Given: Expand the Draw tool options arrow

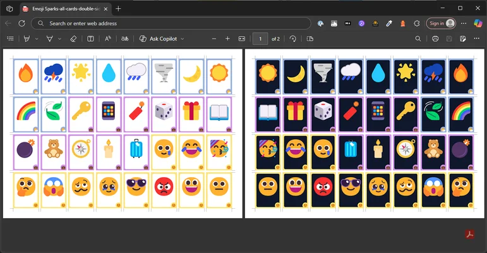Looking at the screenshot, I should coord(59,39).
